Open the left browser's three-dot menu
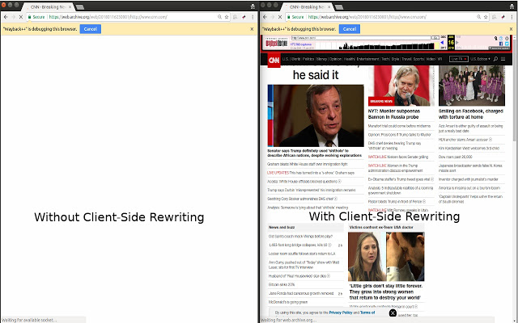518x323 pixels. [x=253, y=17]
